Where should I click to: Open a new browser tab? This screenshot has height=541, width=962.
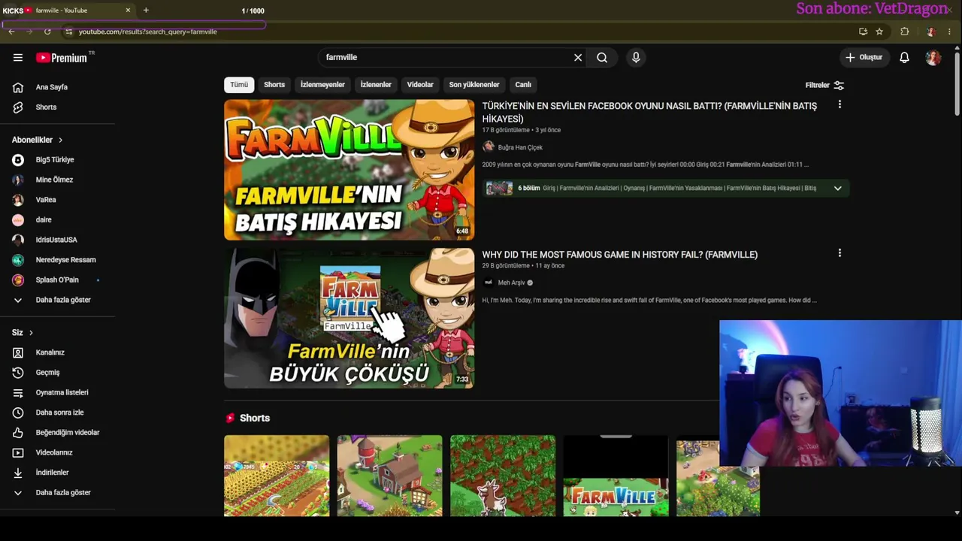click(x=146, y=11)
